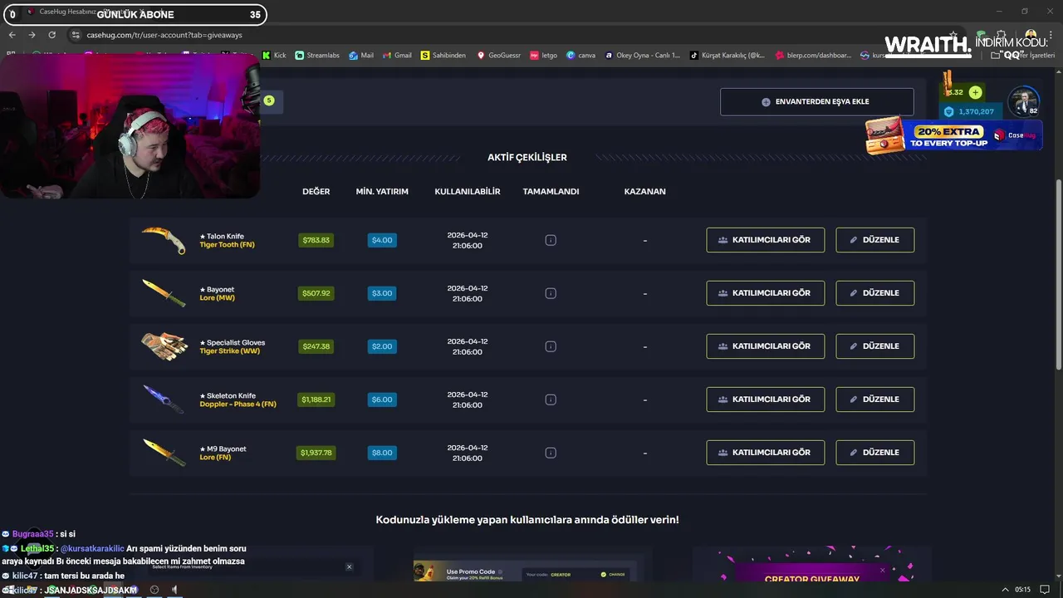The width and height of the screenshot is (1063, 598).
Task: Open the 20% EXTRA top-up banner
Action: click(x=953, y=136)
